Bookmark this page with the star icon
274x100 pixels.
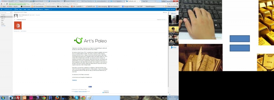click(172, 4)
